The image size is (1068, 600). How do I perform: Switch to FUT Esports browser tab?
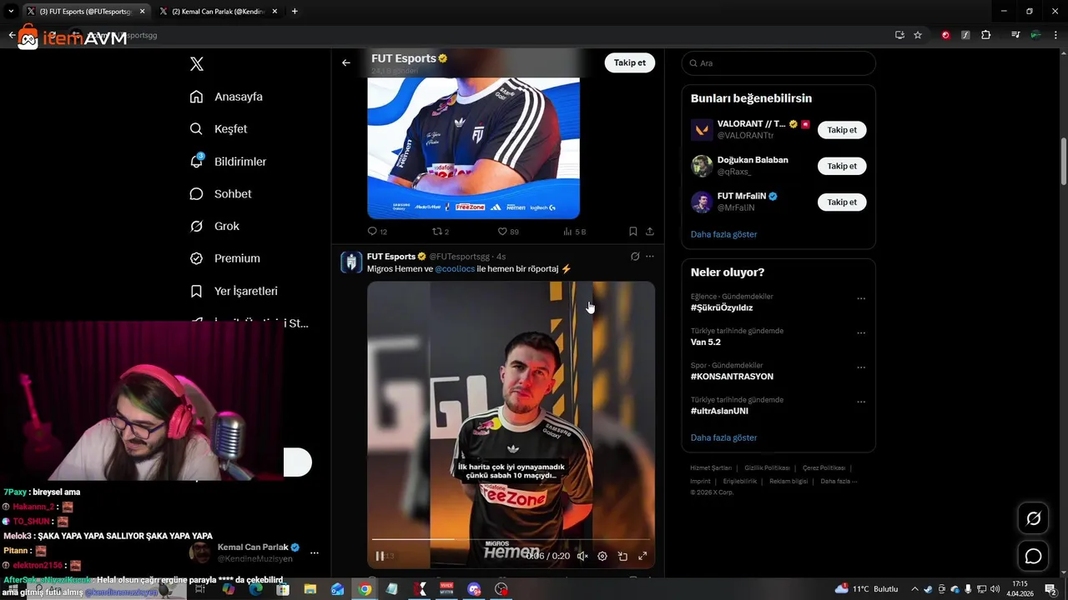[85, 12]
